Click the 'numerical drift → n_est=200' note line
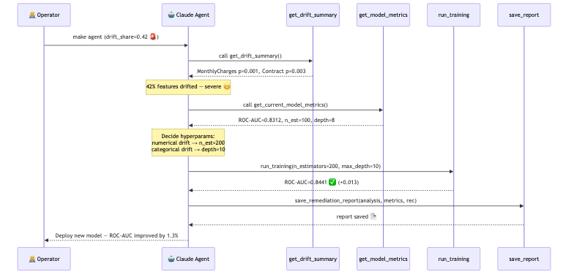The height and width of the screenshot is (277, 574). point(188,143)
